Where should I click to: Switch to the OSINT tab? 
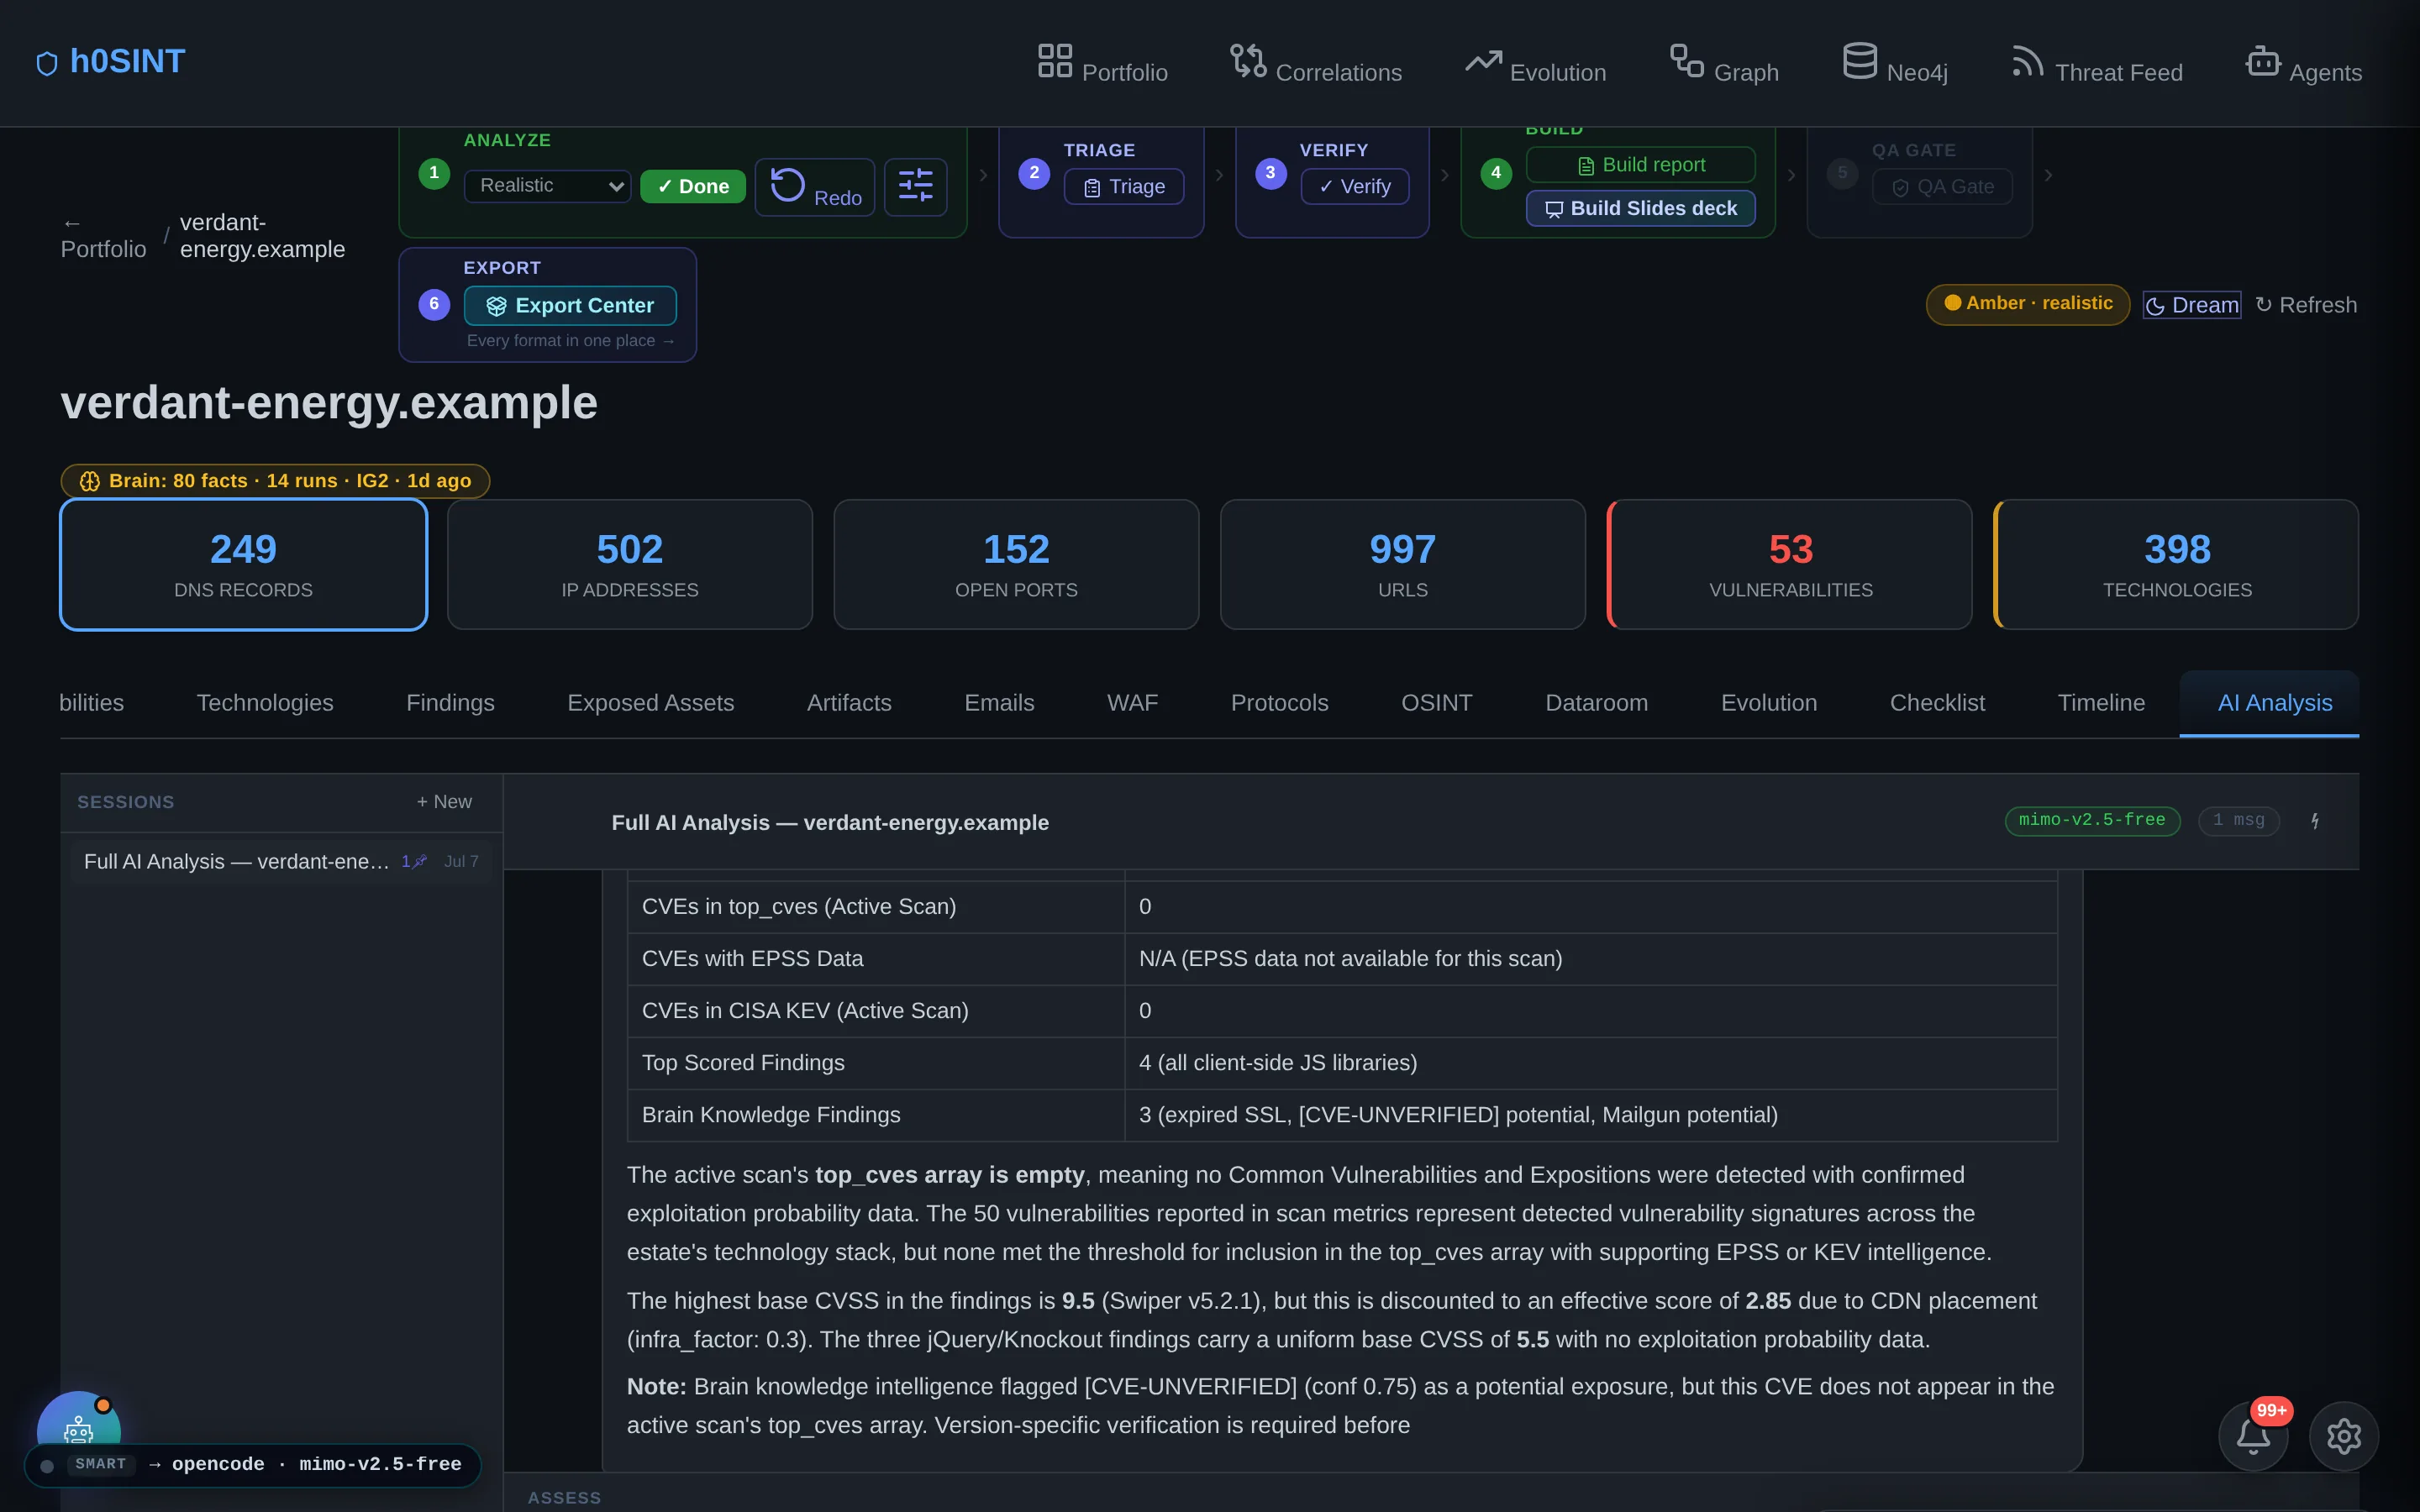click(x=1436, y=703)
